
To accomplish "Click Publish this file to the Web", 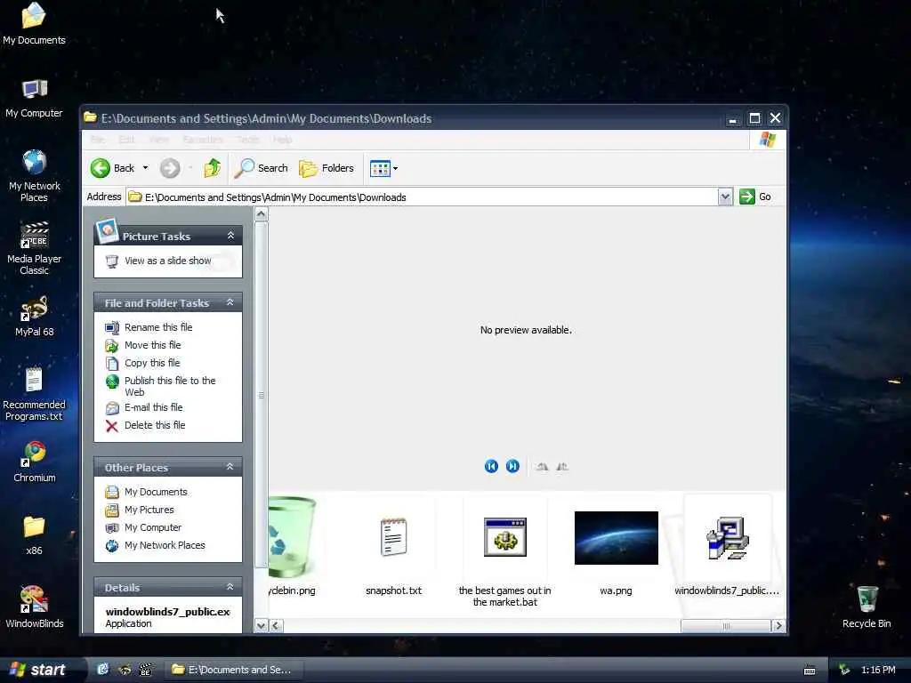I will click(160, 386).
